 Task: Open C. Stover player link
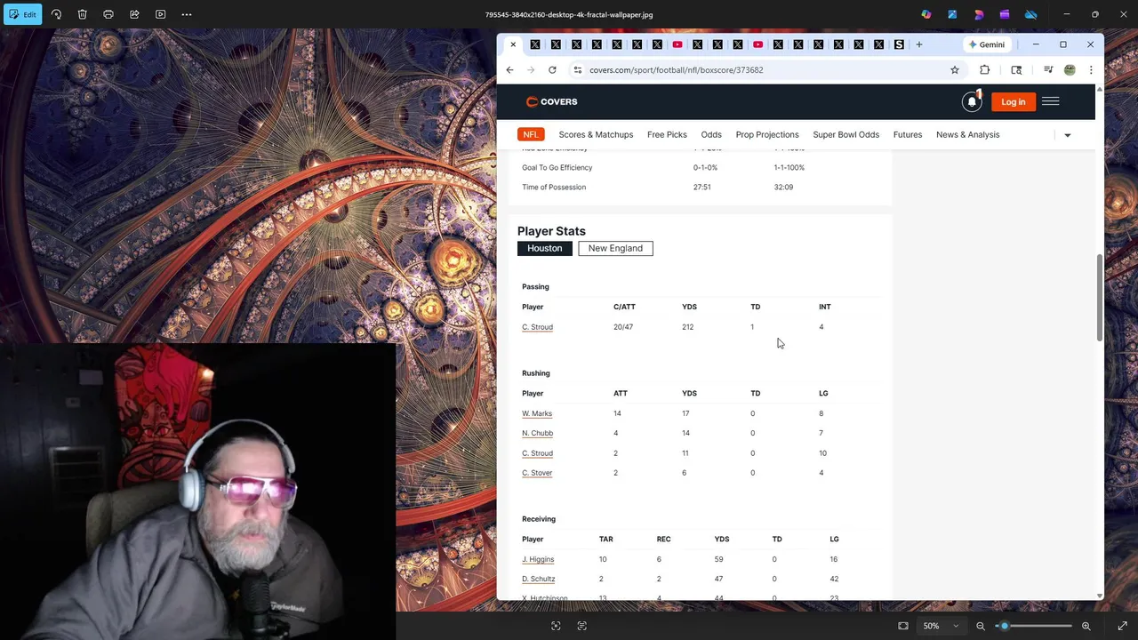pyautogui.click(x=537, y=473)
